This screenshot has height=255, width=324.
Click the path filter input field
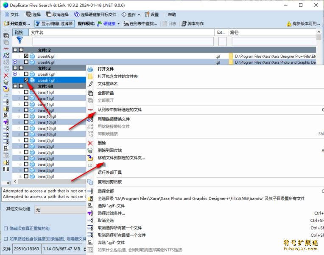pos(274,42)
